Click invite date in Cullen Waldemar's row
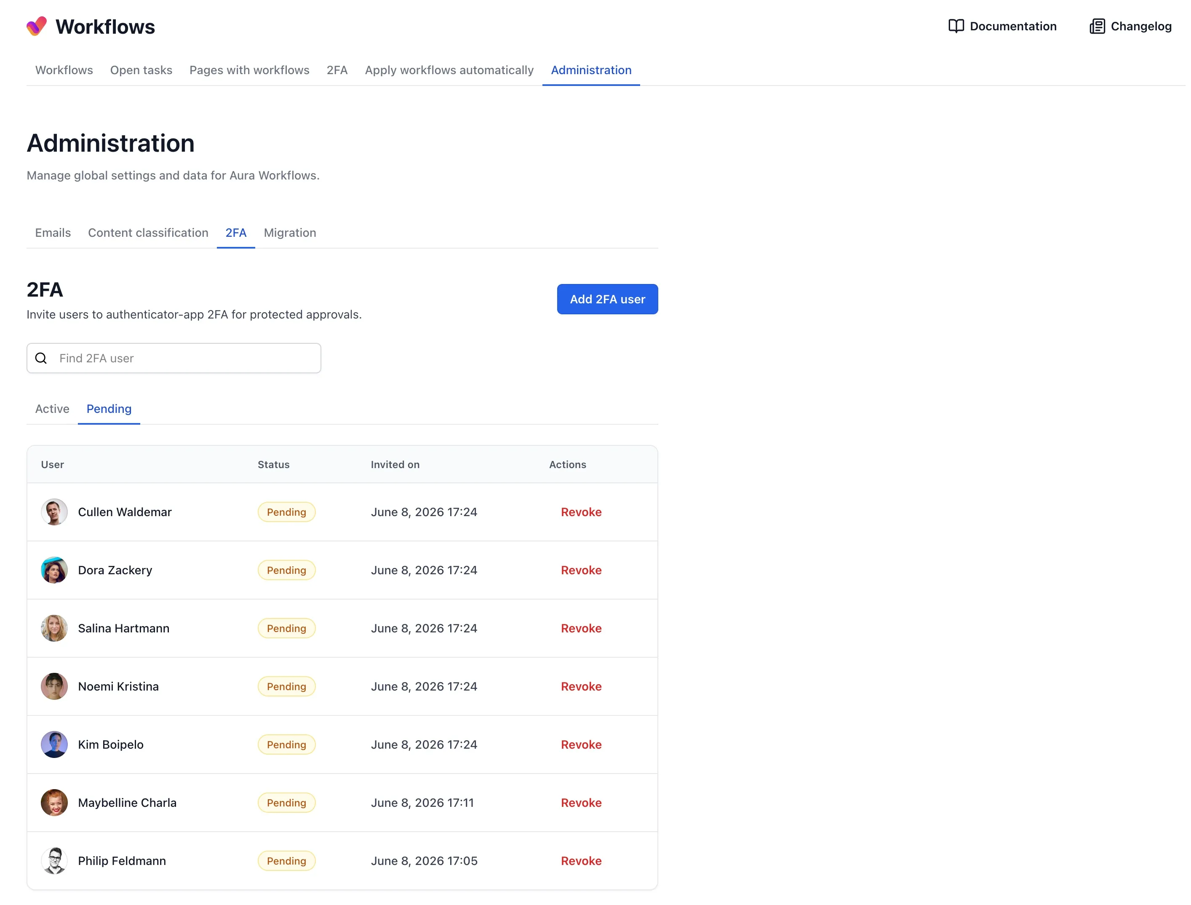This screenshot has height=905, width=1191. click(x=424, y=512)
